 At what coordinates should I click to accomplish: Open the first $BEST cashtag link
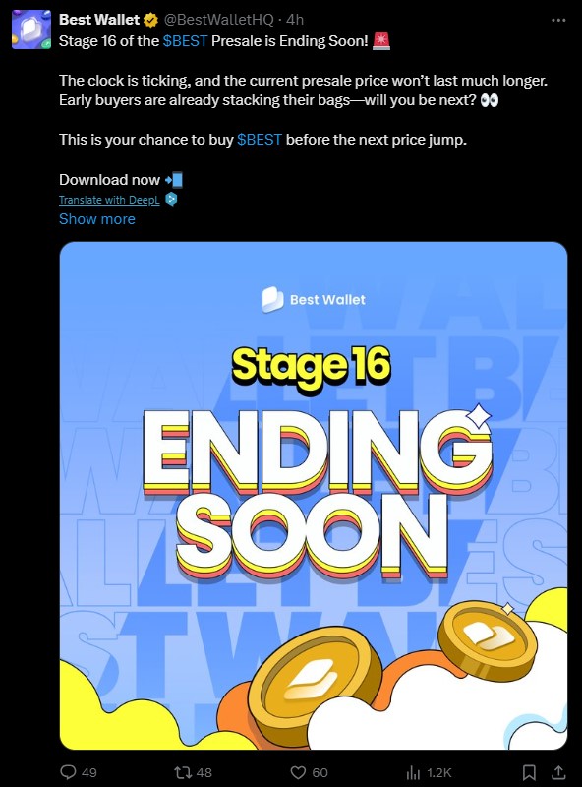pyautogui.click(x=185, y=41)
